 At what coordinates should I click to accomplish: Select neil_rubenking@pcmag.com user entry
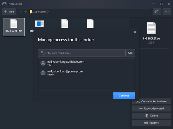86,73
